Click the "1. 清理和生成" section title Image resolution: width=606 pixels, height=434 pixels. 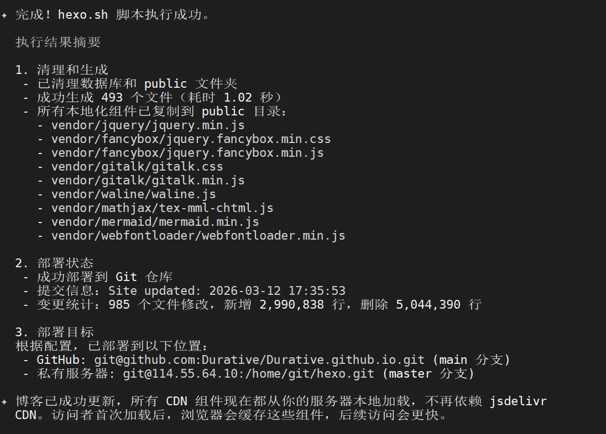61,70
